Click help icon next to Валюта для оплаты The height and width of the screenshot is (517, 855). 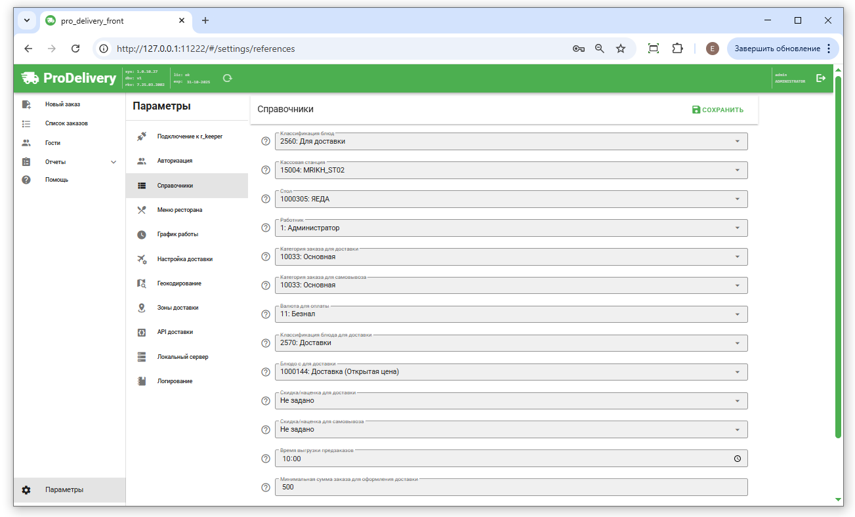[266, 314]
